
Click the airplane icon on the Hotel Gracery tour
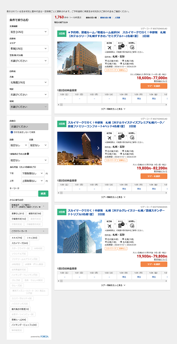pos(109,224)
